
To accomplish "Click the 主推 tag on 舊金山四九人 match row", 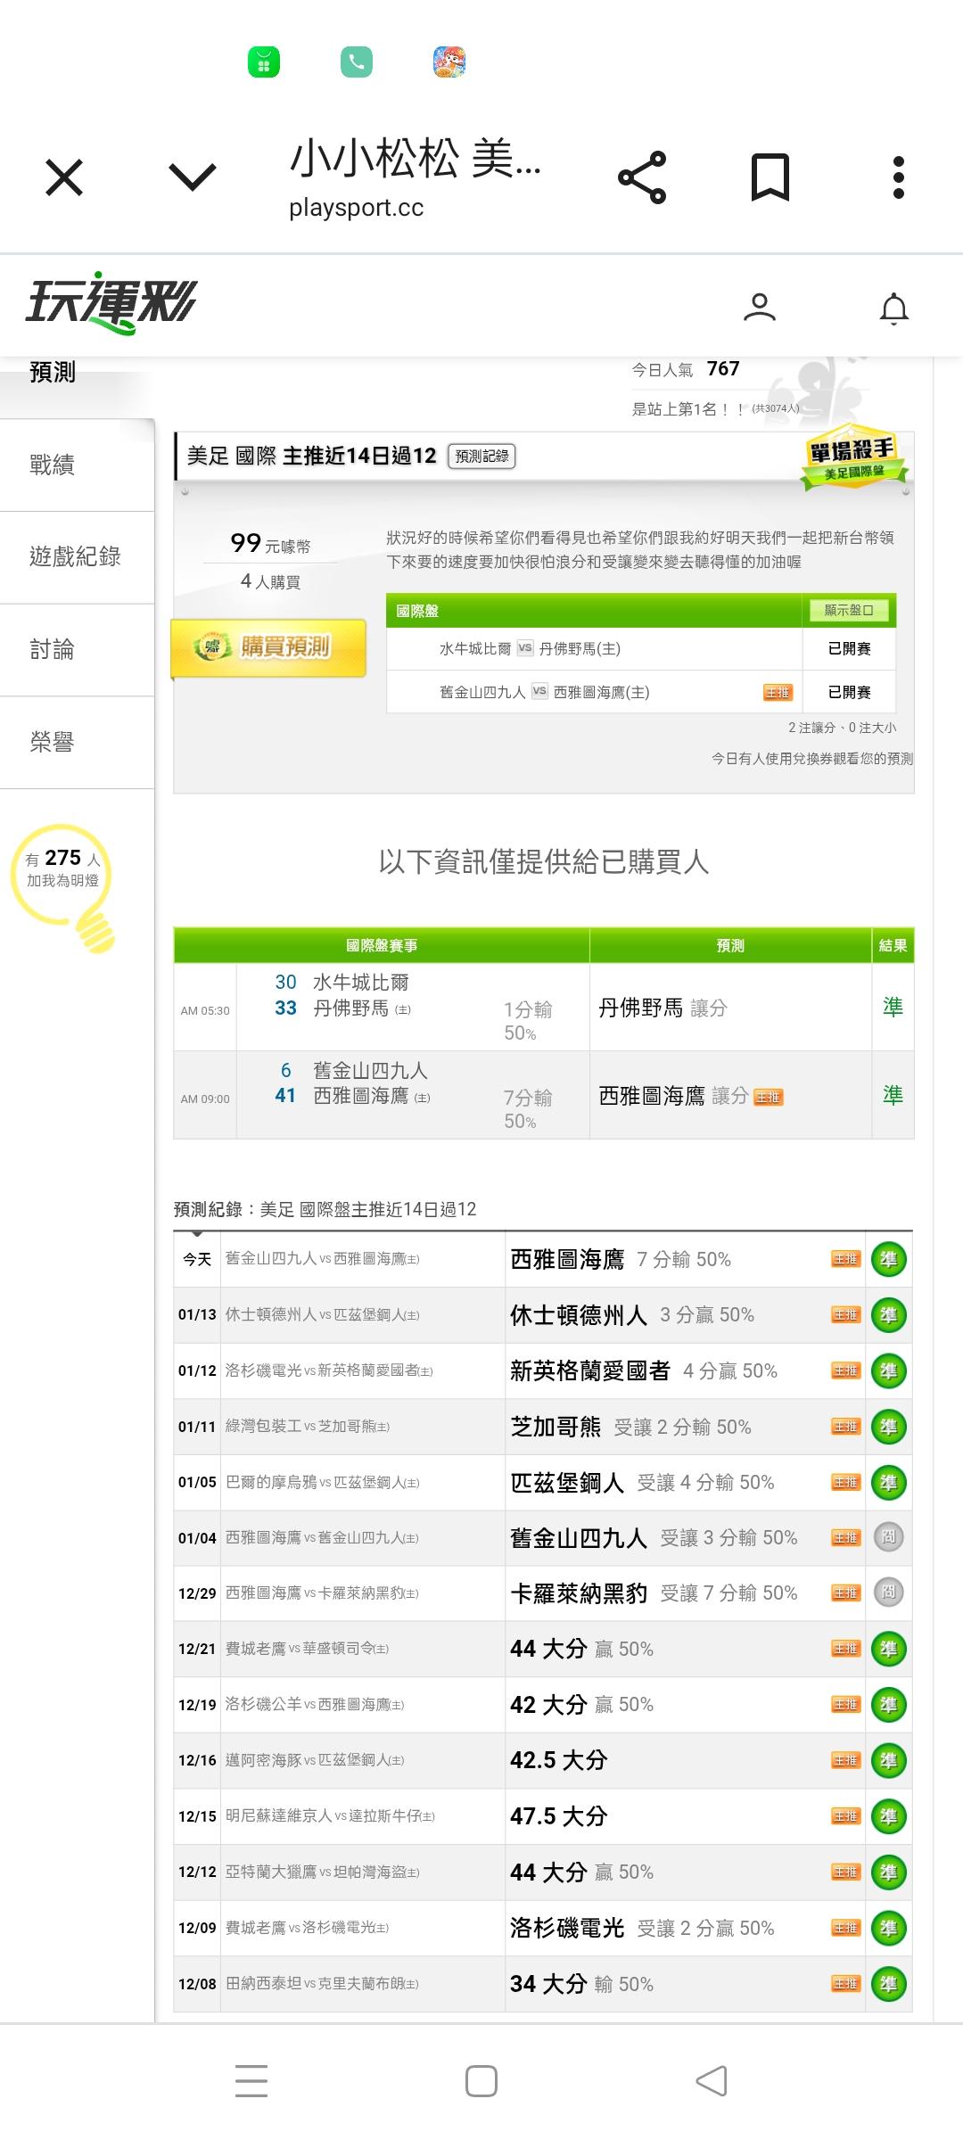I will click(x=778, y=693).
